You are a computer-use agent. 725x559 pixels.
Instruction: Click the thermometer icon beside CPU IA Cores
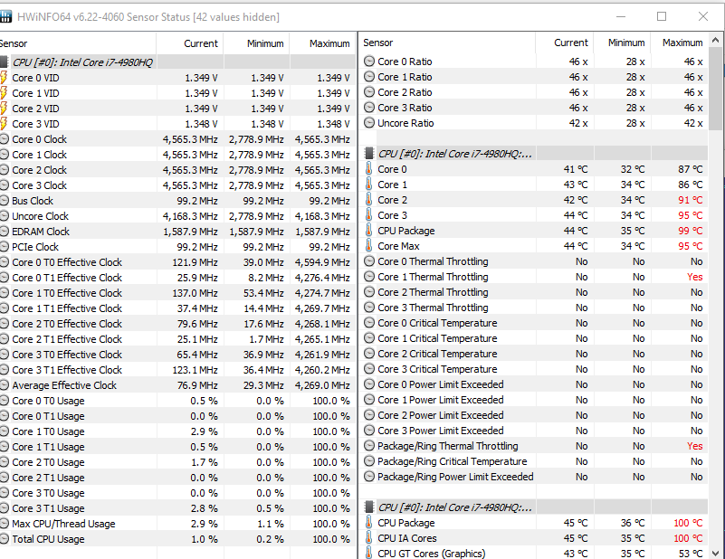tap(368, 538)
